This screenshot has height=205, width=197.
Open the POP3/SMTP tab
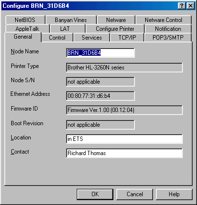click(168, 38)
